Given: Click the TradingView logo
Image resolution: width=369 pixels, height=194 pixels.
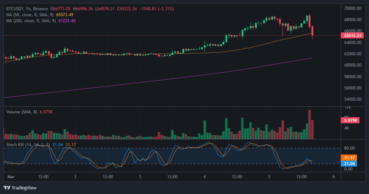Looking at the screenshot, I should (20, 188).
